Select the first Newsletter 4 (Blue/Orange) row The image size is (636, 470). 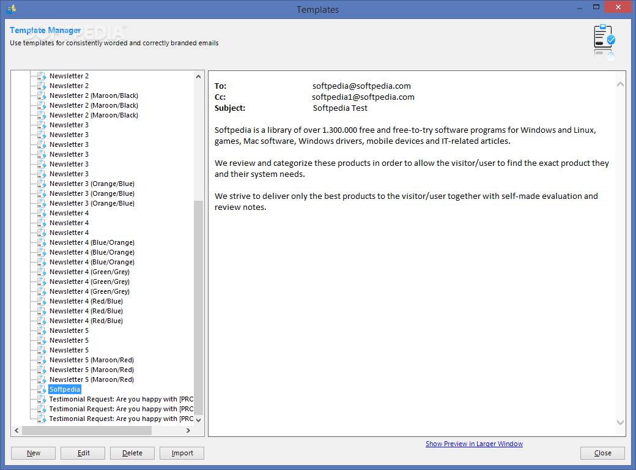pyautogui.click(x=92, y=242)
